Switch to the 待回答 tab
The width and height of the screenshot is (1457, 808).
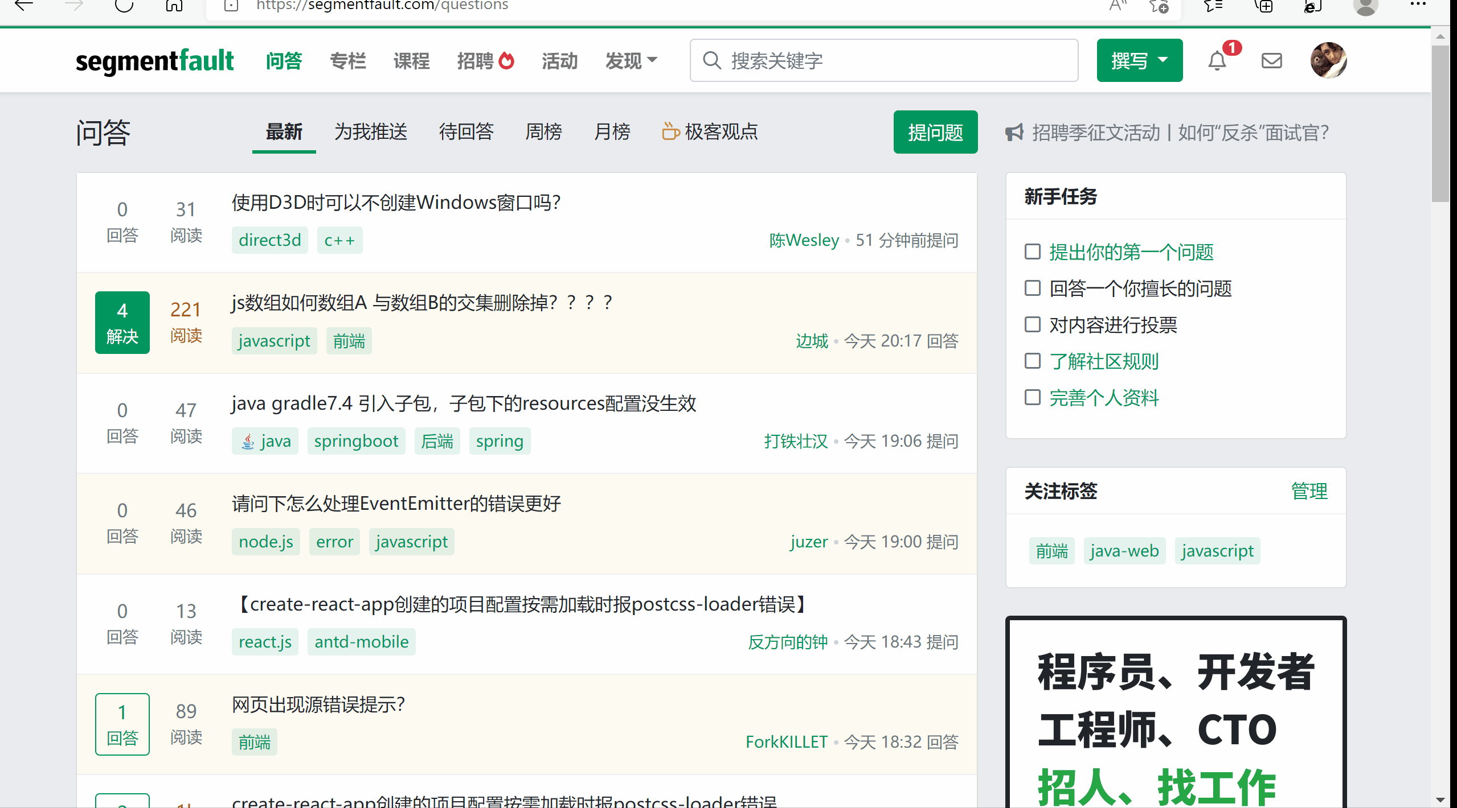[x=466, y=132]
